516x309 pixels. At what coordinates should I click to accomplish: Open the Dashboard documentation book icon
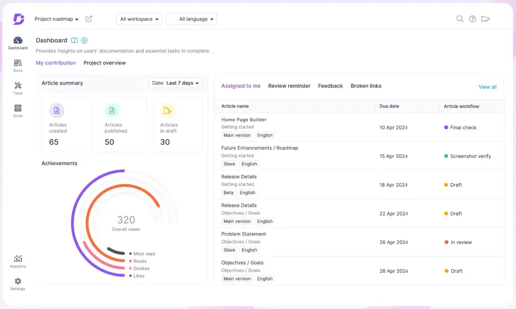tap(75, 40)
